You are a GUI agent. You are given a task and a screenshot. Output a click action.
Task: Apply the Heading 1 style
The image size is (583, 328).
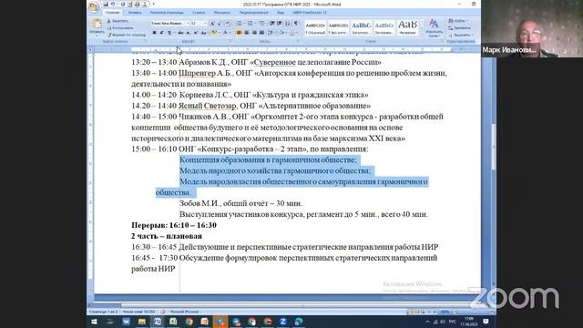click(x=362, y=28)
